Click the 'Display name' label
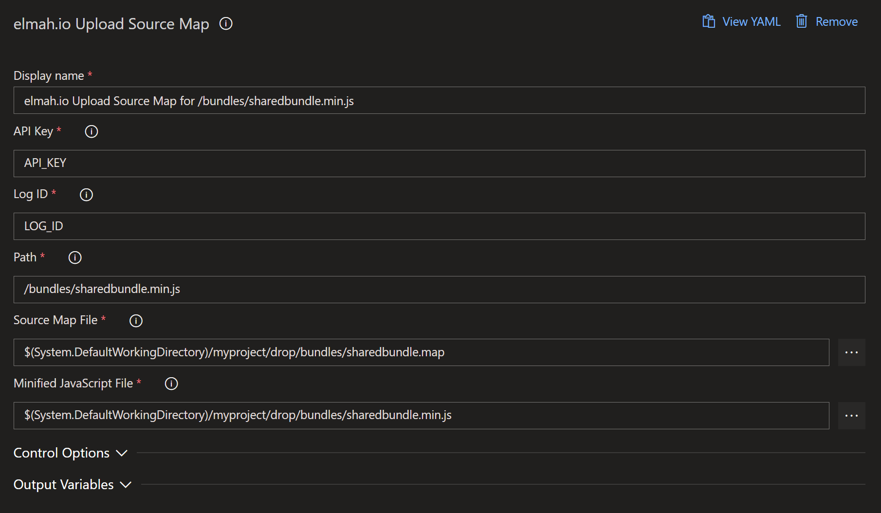The height and width of the screenshot is (513, 881). point(49,75)
